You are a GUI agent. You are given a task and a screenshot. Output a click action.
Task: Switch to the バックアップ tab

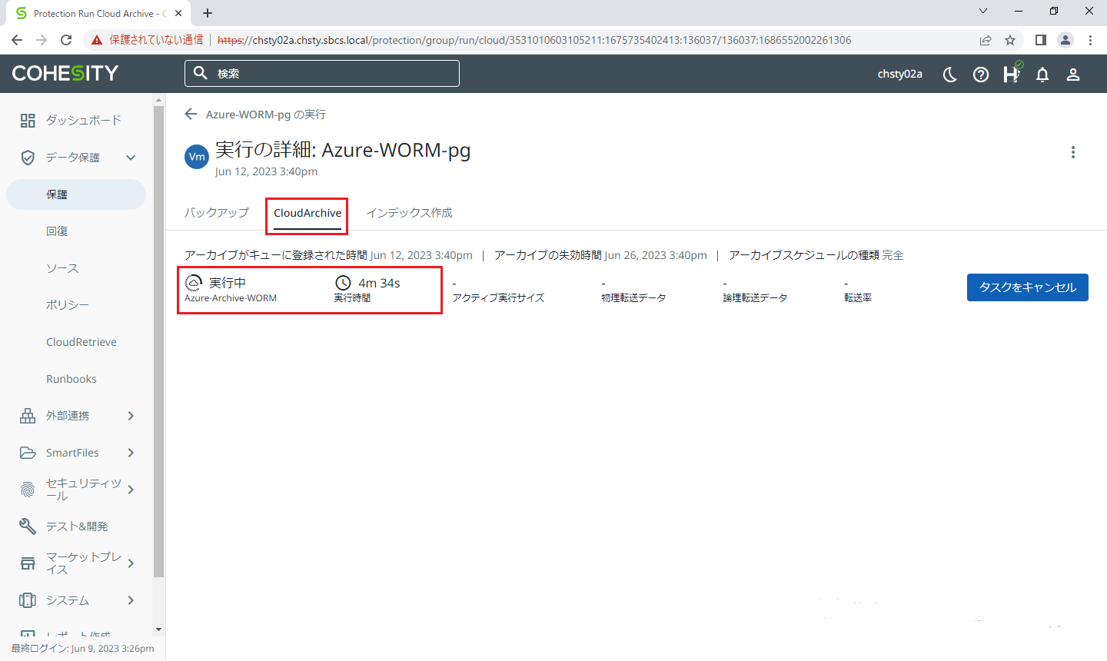217,213
